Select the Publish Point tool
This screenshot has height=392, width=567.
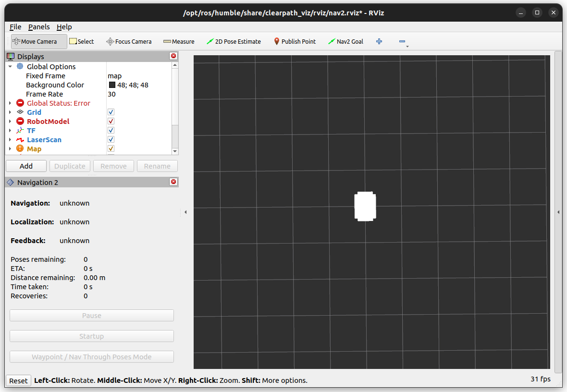(295, 41)
